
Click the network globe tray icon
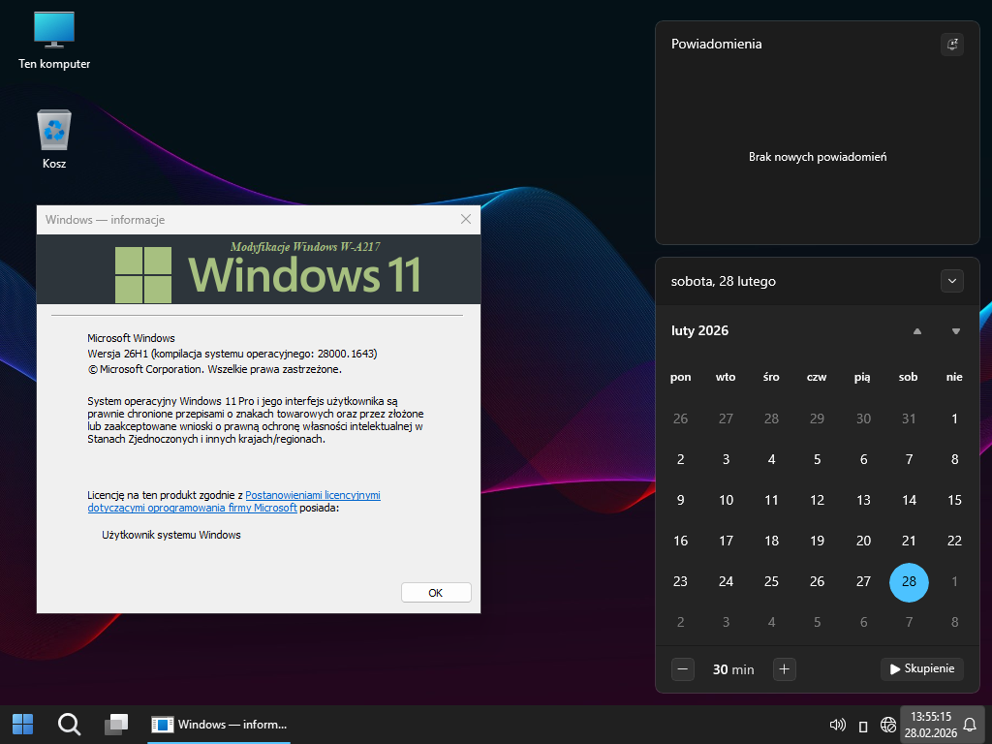887,725
